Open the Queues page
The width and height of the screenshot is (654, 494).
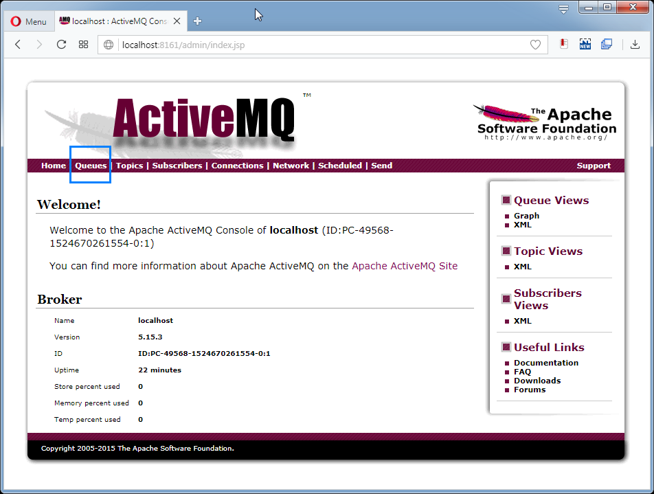[91, 166]
